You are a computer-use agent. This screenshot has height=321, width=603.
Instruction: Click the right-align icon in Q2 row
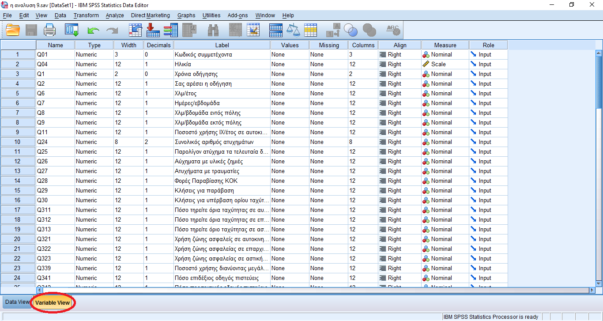pos(383,84)
